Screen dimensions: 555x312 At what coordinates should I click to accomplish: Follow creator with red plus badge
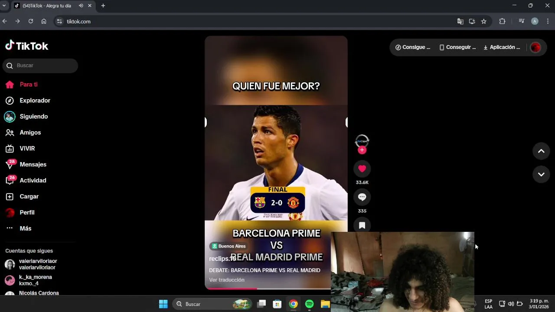pos(362,150)
